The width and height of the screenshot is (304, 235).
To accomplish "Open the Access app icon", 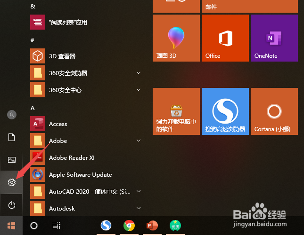I will pos(38,124).
